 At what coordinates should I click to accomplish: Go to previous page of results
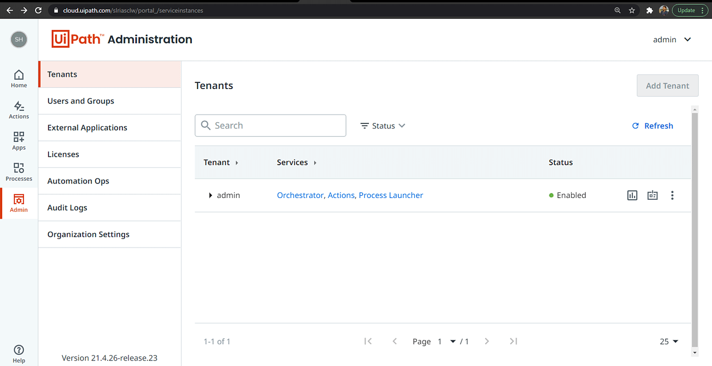[394, 341]
